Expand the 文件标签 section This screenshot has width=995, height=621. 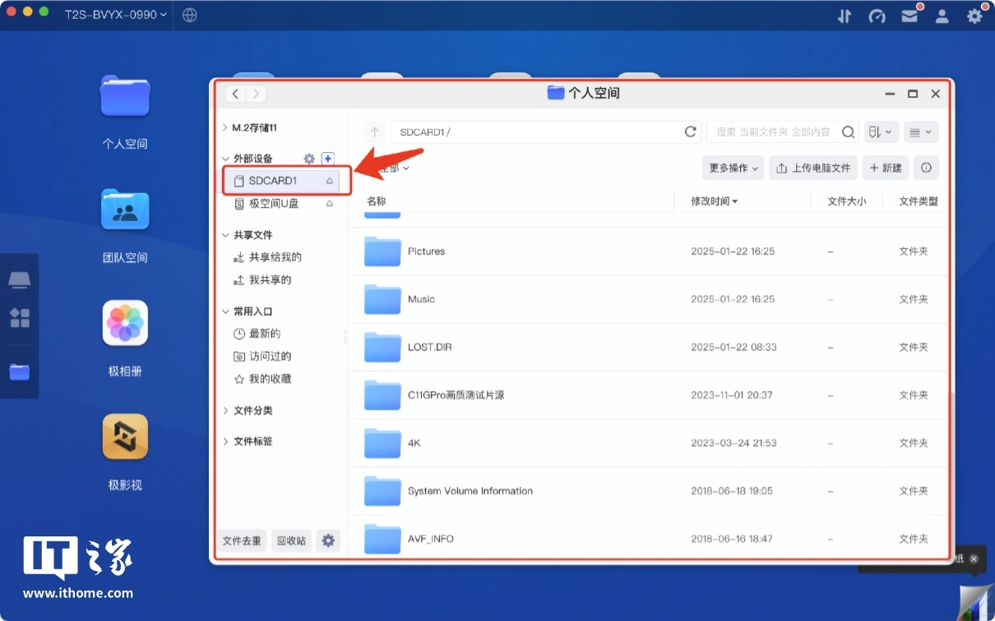click(x=226, y=441)
